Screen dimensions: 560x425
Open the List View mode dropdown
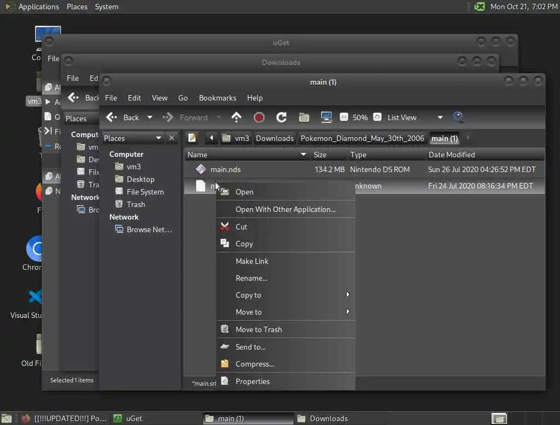[415, 117]
